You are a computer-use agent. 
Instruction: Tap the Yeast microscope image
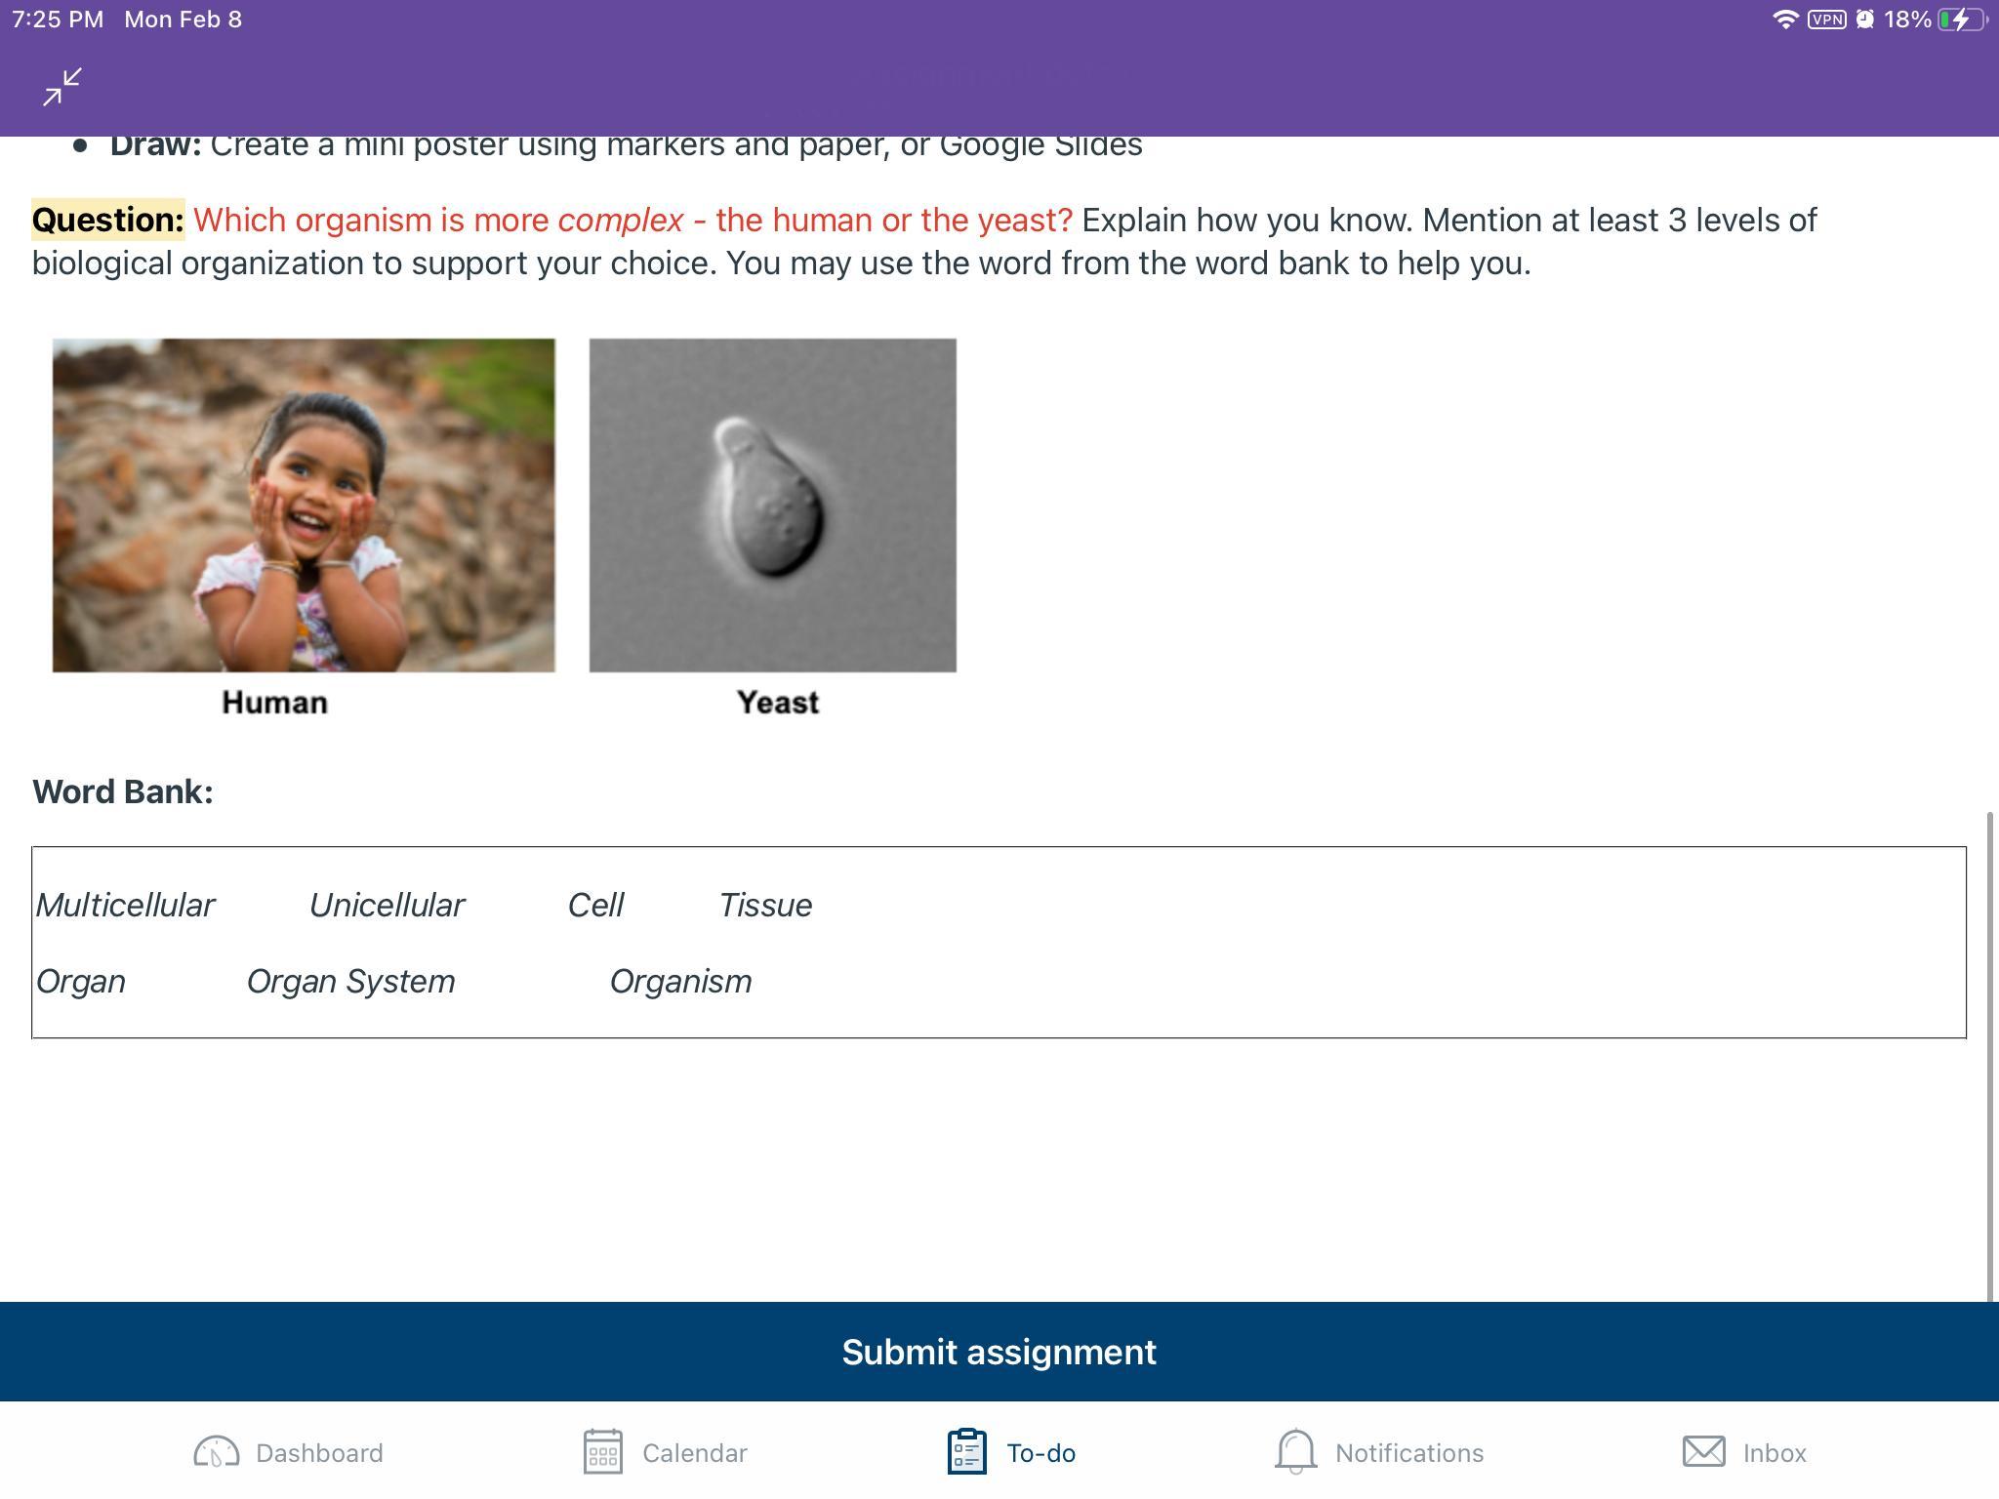(x=772, y=505)
